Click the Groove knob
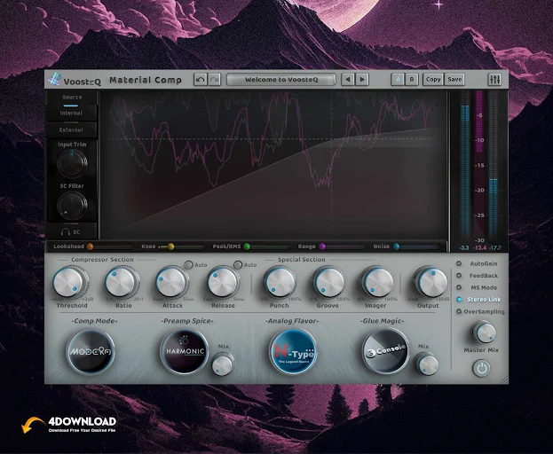 [x=328, y=283]
